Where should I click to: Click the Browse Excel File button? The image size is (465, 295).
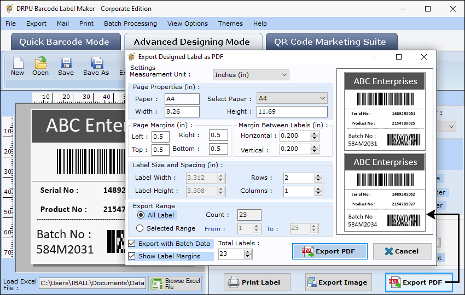[175, 284]
